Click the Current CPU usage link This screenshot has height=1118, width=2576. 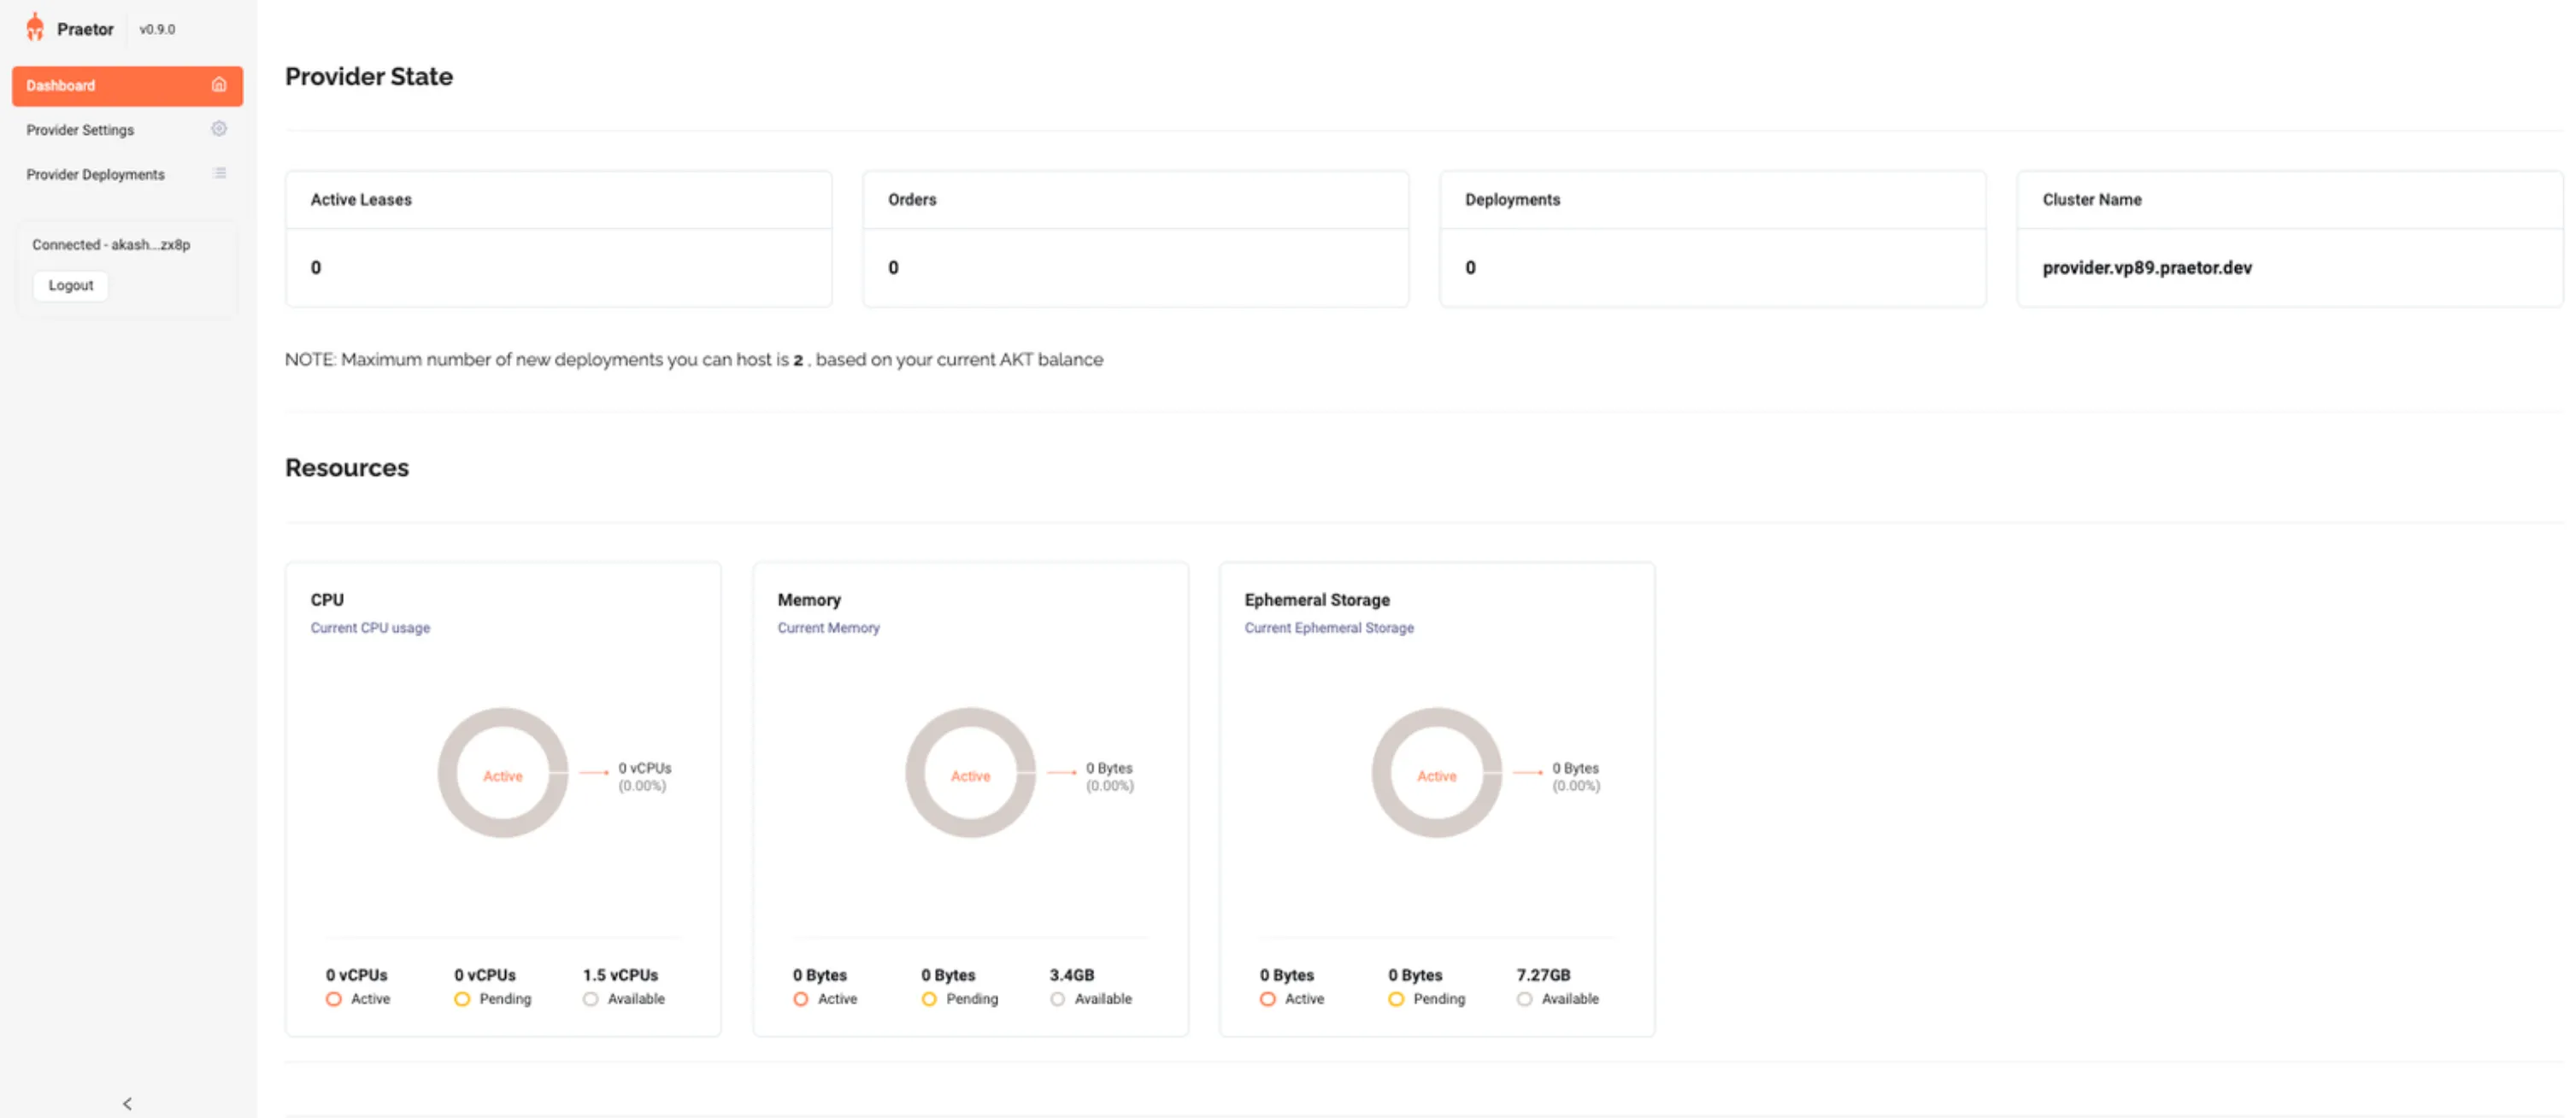tap(370, 628)
